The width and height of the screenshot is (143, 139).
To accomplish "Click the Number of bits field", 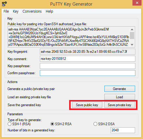I will point(123,130).
